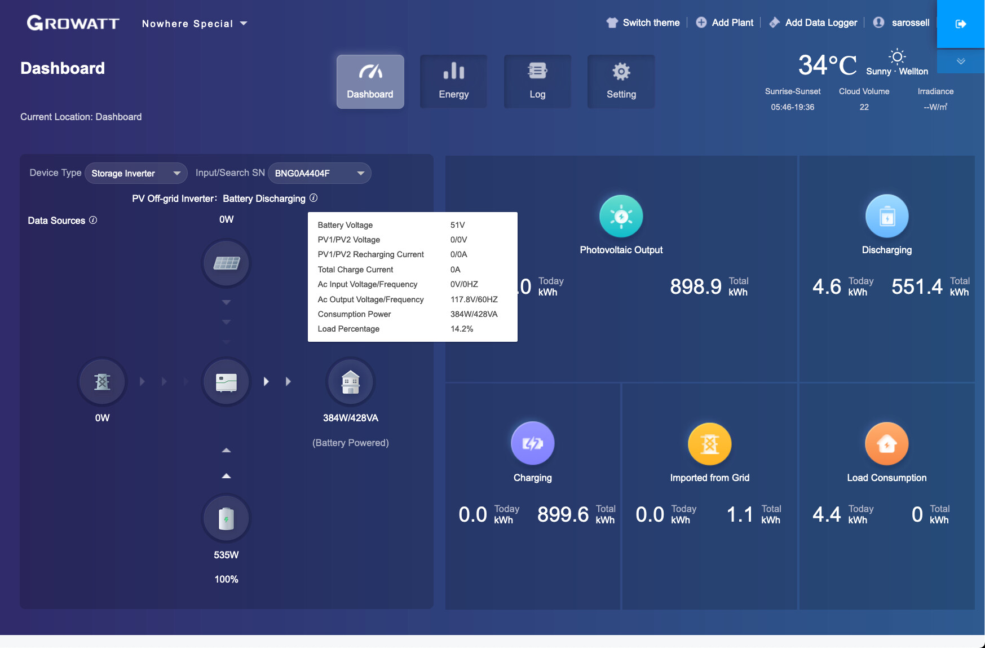
Task: Open the Data Sources info tooltip
Action: pos(93,220)
